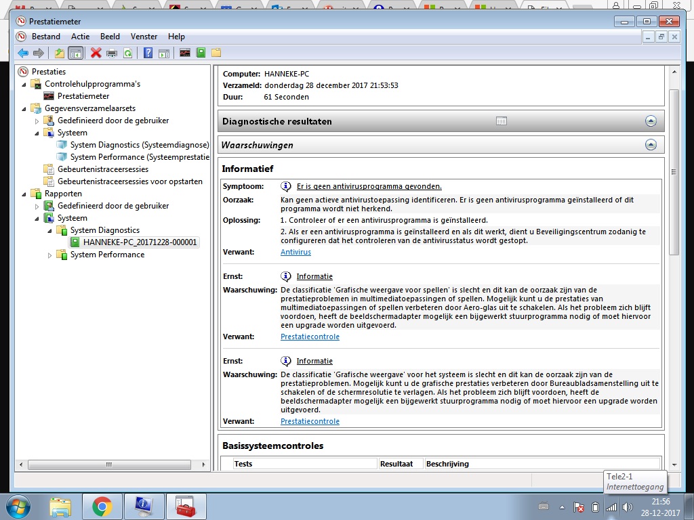Click the performance monitor graph toolbar icon
Screen dimensions: 694x520
click(185, 53)
